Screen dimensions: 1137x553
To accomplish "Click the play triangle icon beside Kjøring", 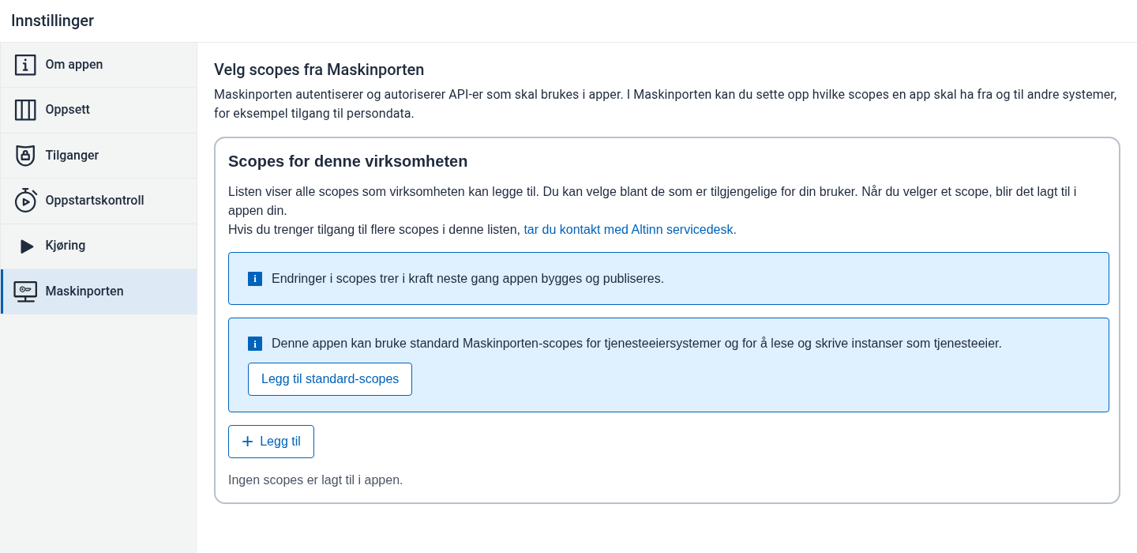I will (x=27, y=246).
